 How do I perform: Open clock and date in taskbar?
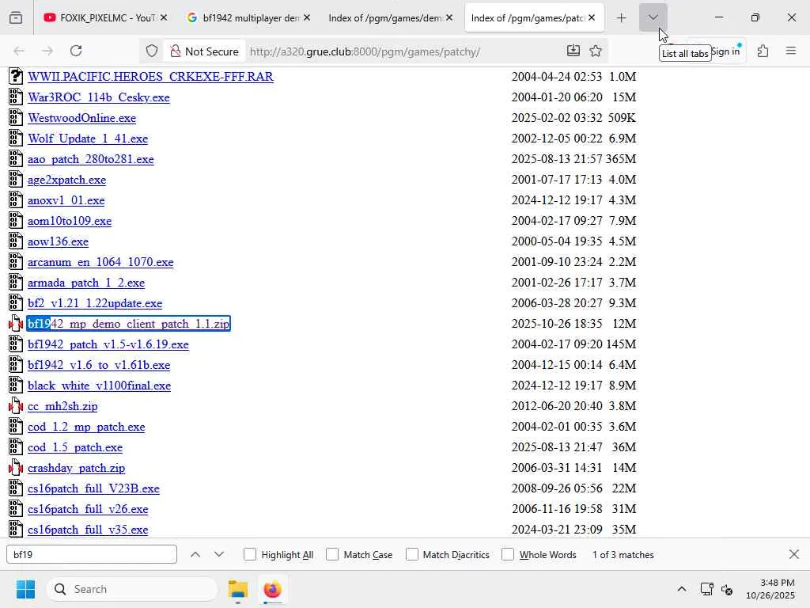pyautogui.click(x=770, y=589)
